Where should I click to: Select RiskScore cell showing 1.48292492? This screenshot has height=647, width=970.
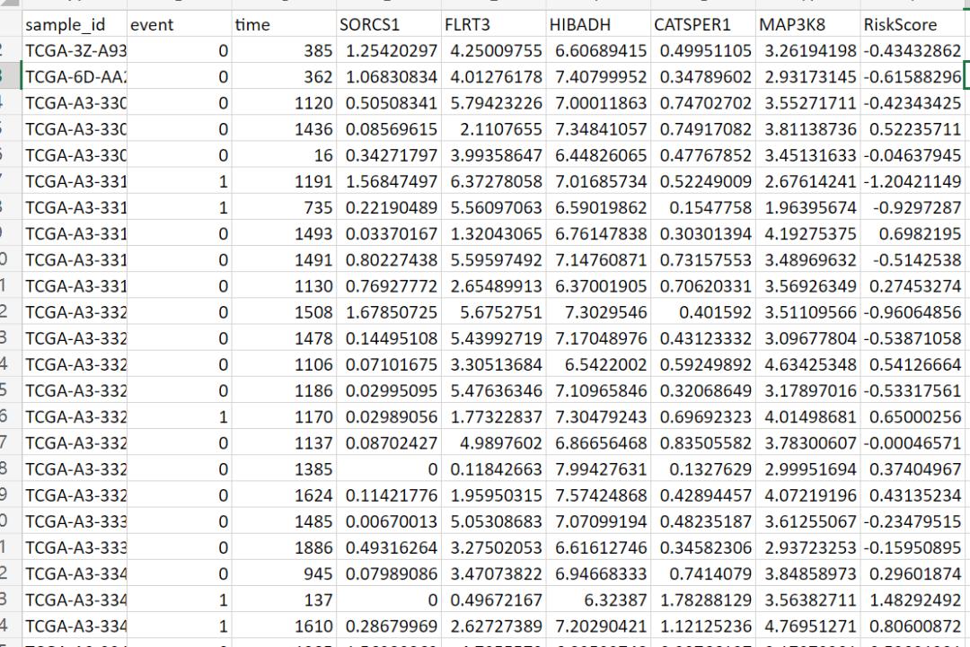[x=912, y=599]
